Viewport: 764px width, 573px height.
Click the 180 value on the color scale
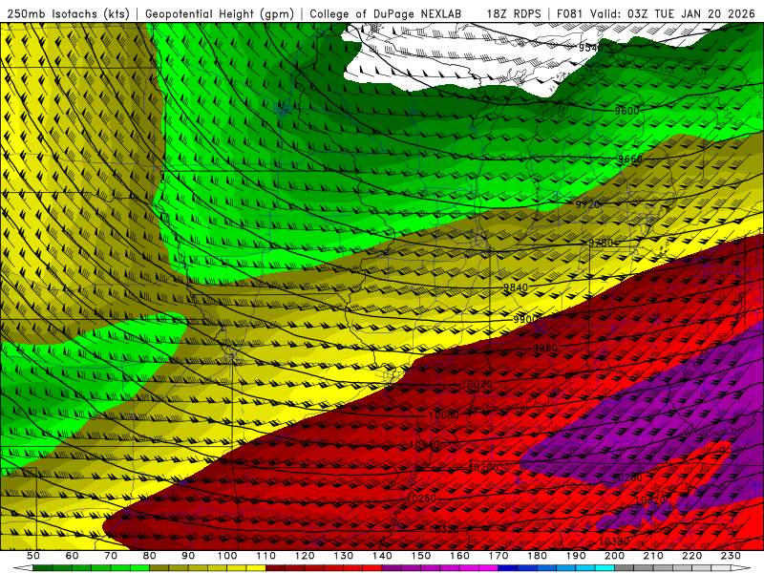(x=537, y=556)
